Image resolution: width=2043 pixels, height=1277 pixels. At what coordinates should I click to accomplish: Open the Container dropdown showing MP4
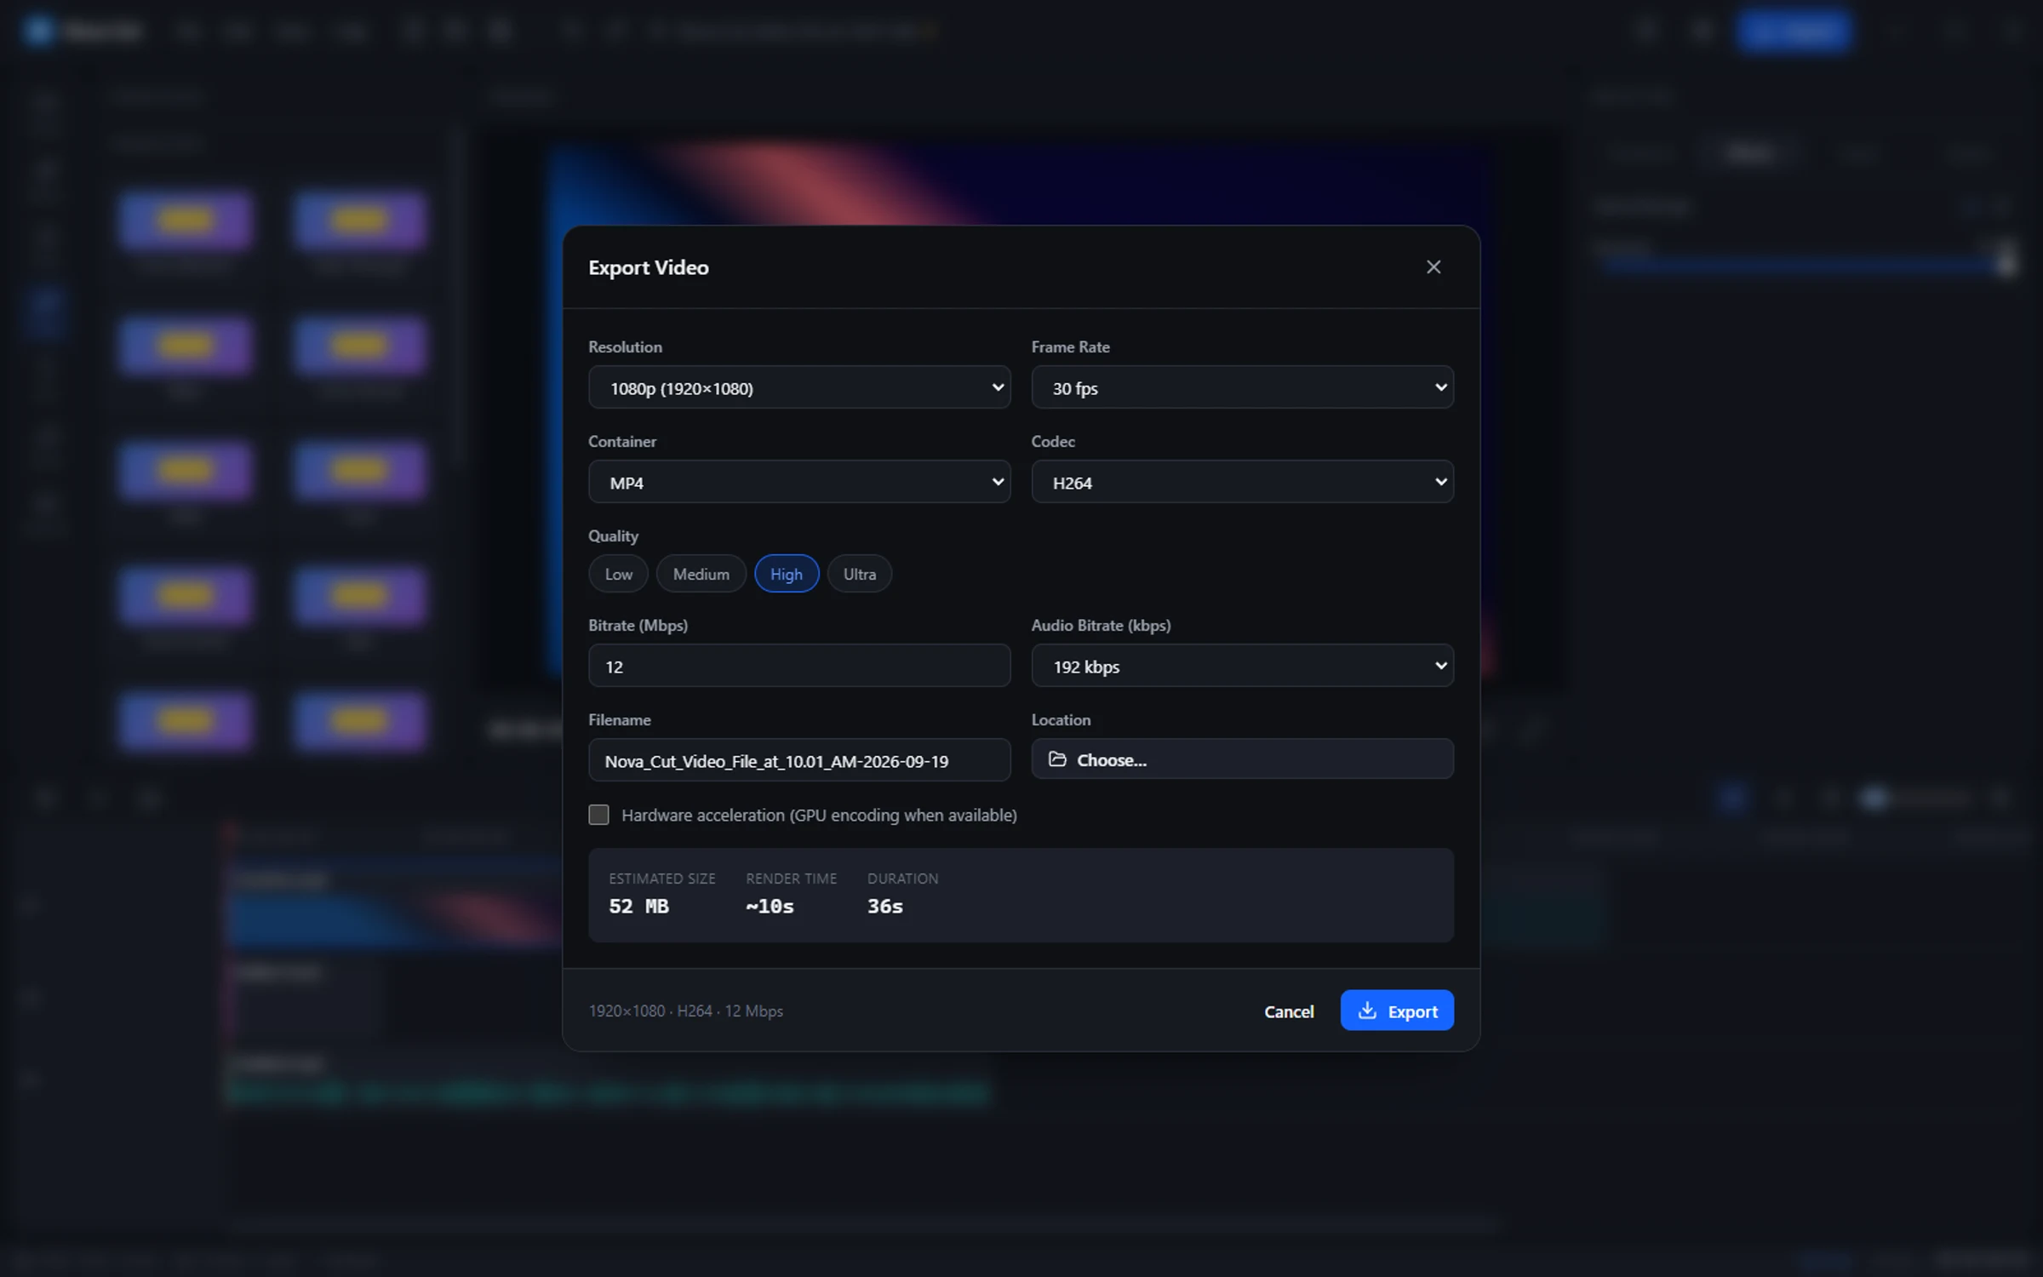[799, 482]
